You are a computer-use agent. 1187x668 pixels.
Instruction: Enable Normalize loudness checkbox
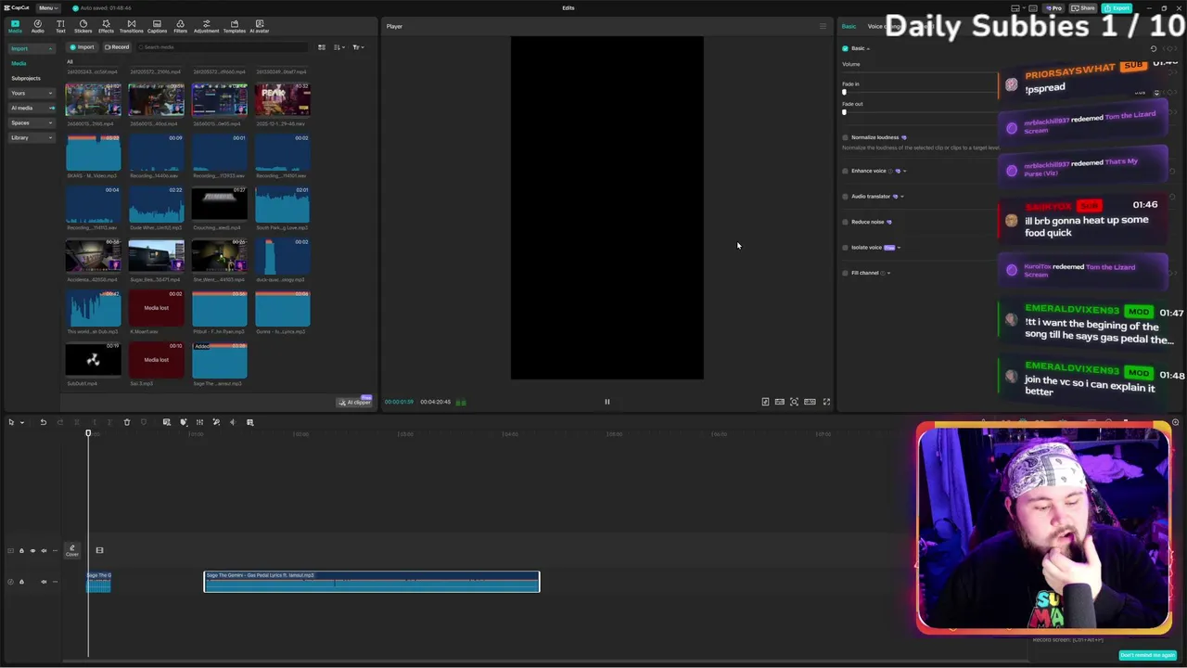point(845,137)
